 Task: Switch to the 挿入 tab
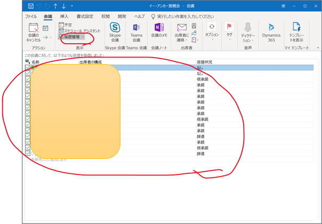coord(65,17)
